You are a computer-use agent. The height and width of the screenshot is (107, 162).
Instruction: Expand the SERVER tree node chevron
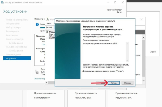(47, 38)
